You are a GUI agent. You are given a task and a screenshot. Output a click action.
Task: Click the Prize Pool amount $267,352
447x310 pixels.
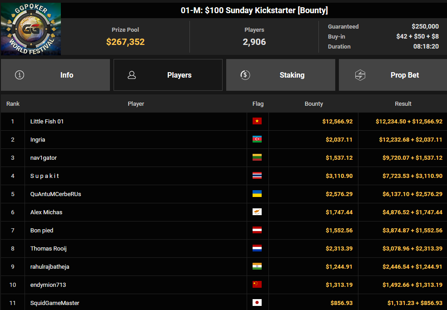[x=125, y=42]
